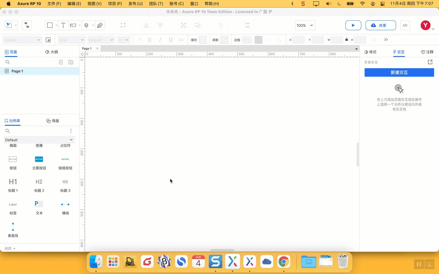Click the shadow swatch
The height and width of the screenshot is (274, 439).
[x=224, y=40]
